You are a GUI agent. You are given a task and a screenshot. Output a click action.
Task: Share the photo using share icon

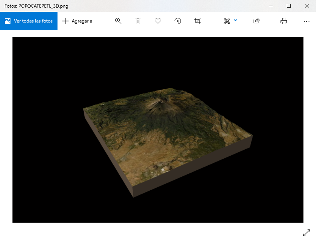[x=256, y=21]
